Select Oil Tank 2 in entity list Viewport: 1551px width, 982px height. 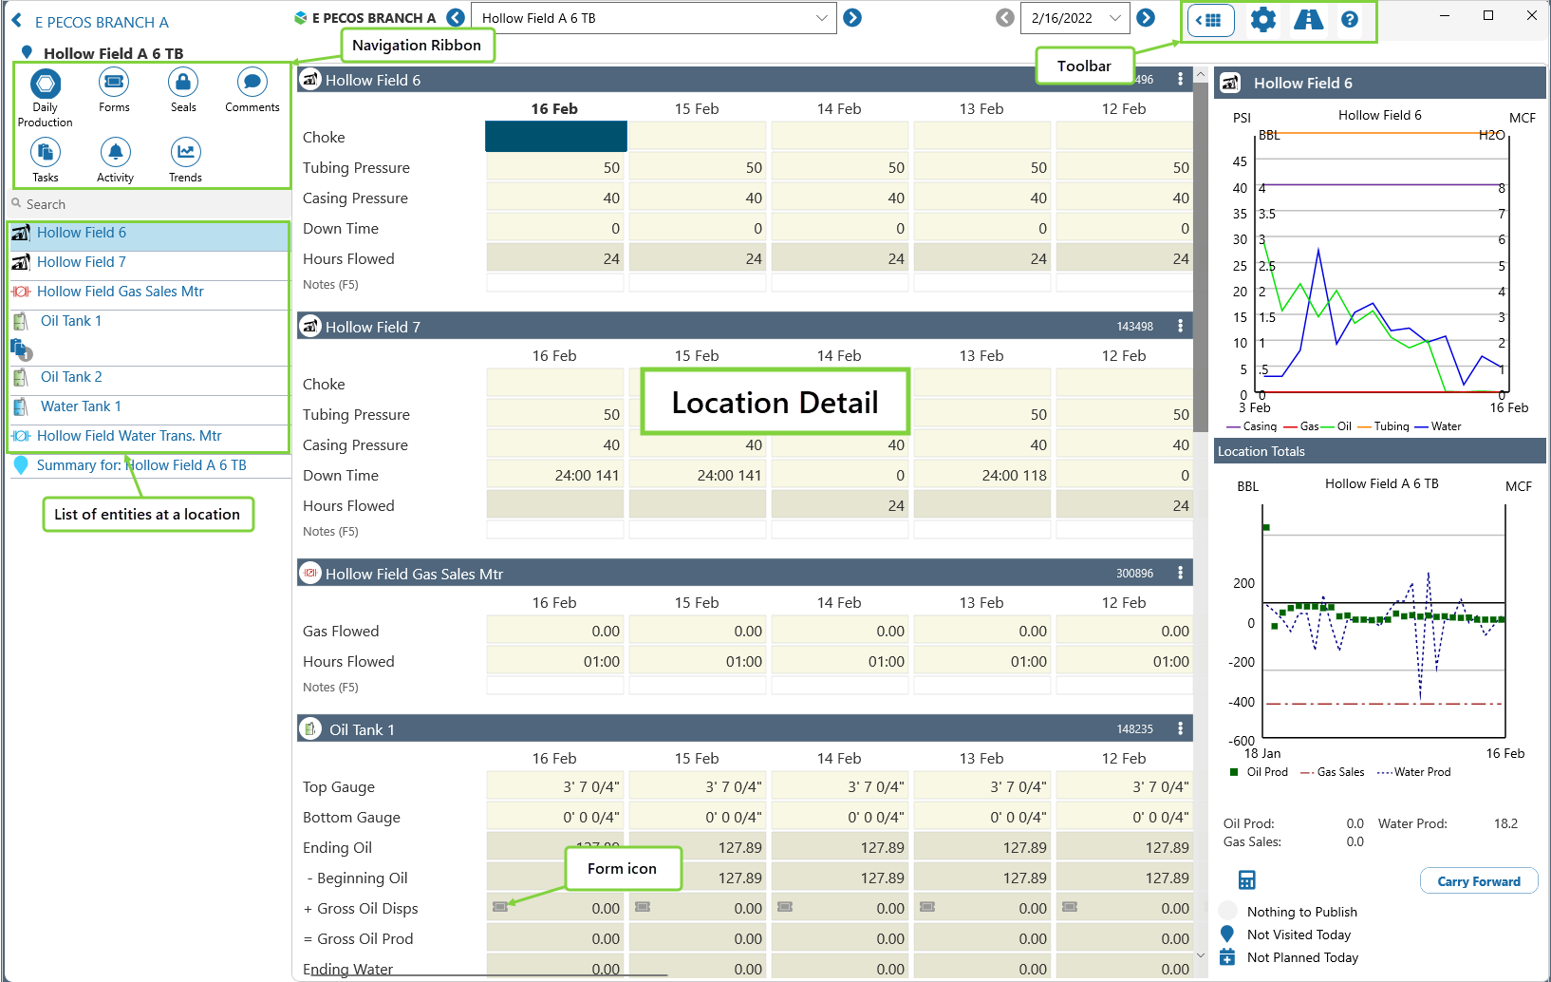71,377
